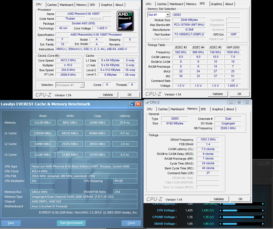This screenshot has height=229, width=273.
Task: Select the Memory tab in the CPU-Z processor window
Action: coord(81,5)
